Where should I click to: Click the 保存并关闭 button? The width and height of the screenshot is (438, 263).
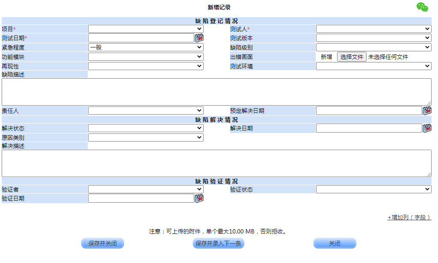click(103, 243)
